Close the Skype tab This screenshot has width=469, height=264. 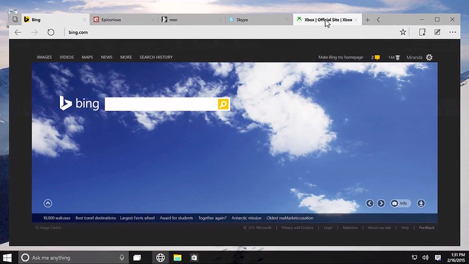287,20
